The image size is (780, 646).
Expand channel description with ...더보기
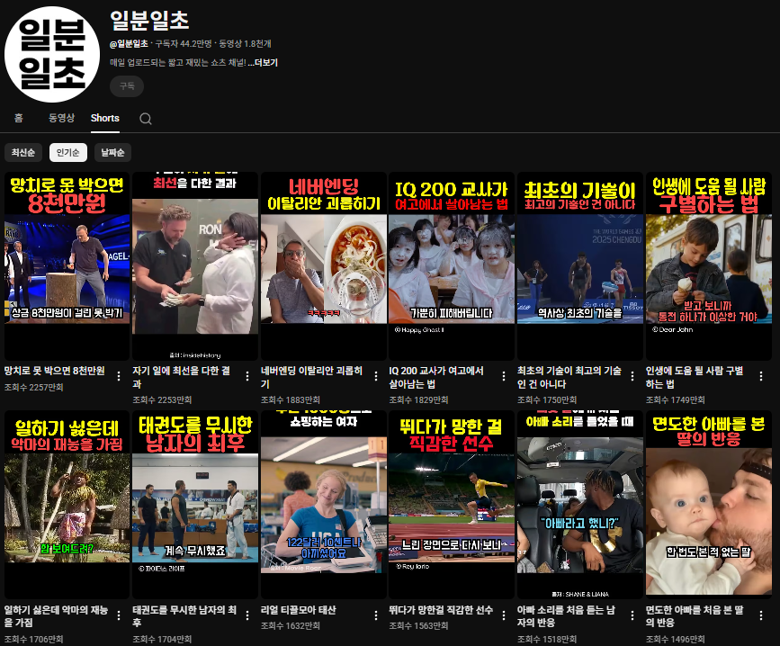[264, 63]
